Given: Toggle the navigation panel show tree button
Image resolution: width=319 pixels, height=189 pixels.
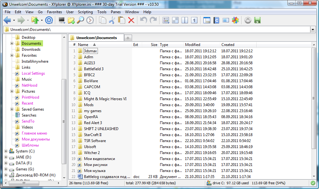Looking at the screenshot, I should [207, 20].
